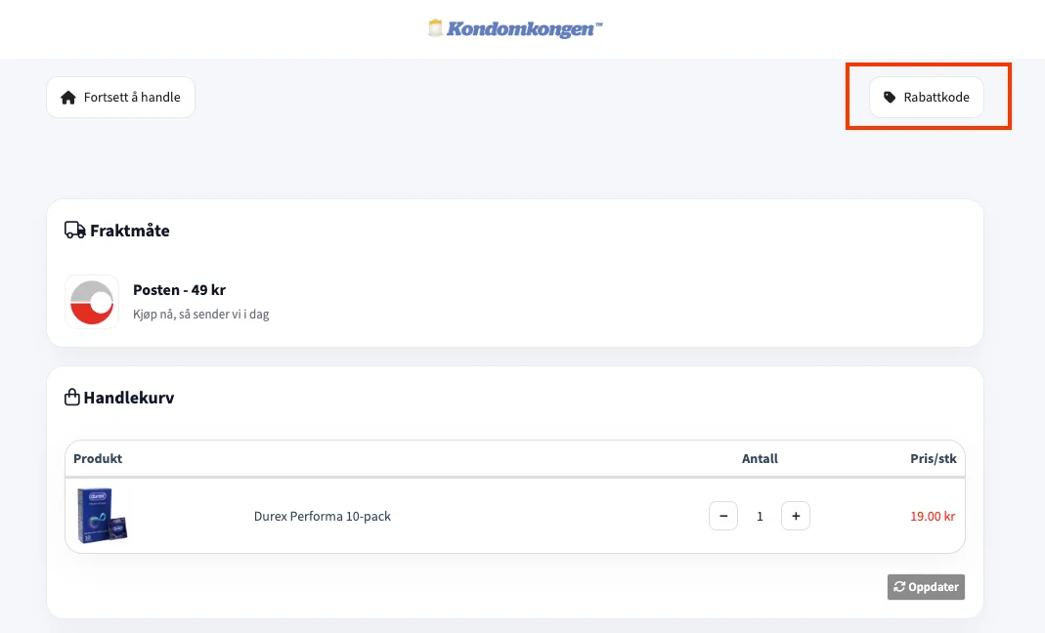The image size is (1045, 633).
Task: Click the 19.00 kr price
Action: (933, 517)
